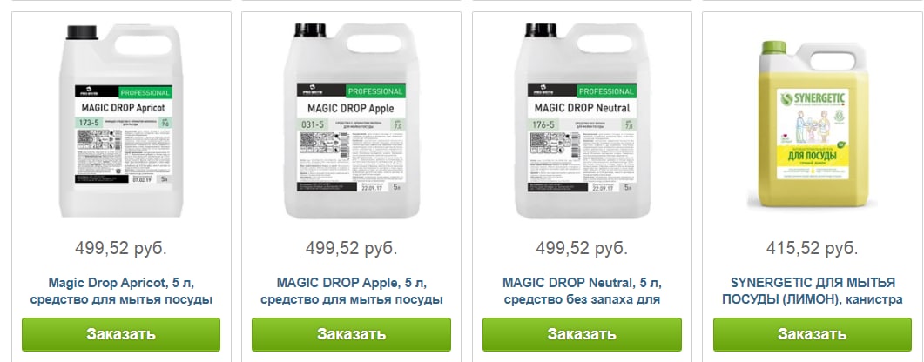Select the 415,52 руб. SYNERGETIC price
Screen dimensions: 924x362
[812, 248]
